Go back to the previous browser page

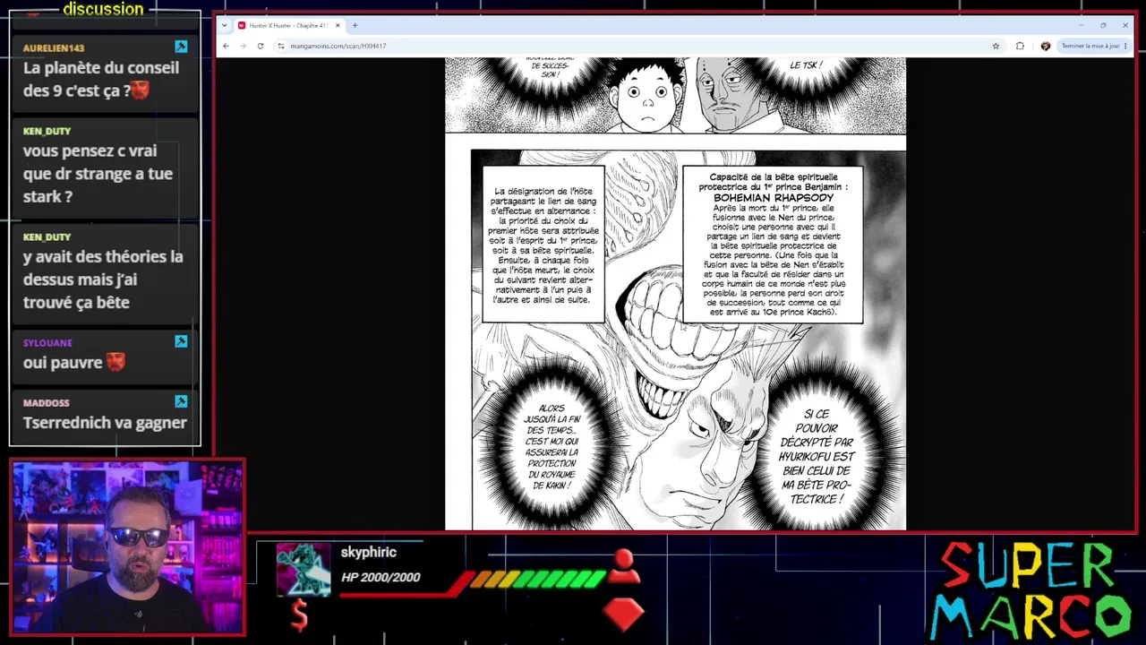[226, 46]
